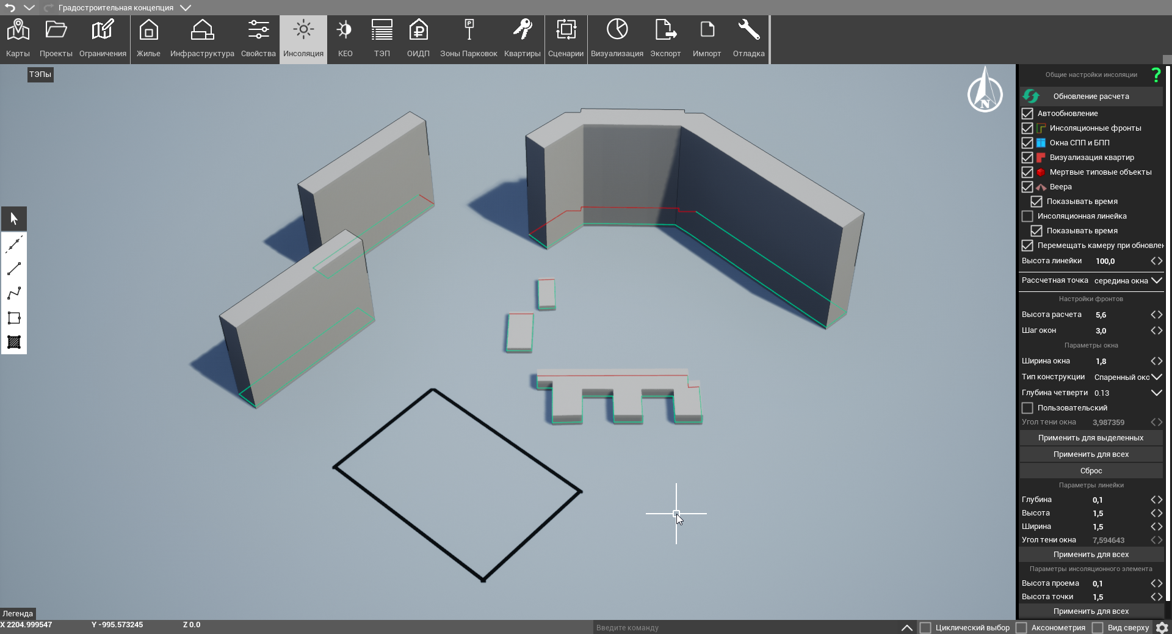Click Применить для всех under ruler parameters

coord(1091,555)
